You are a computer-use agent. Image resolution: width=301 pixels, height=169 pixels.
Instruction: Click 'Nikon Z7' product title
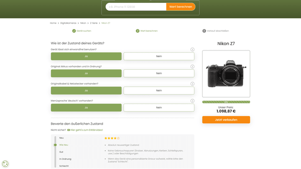(226, 44)
